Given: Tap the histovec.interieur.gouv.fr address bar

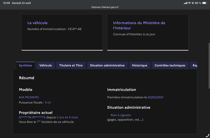Looking at the screenshot, I should [x=105, y=7].
